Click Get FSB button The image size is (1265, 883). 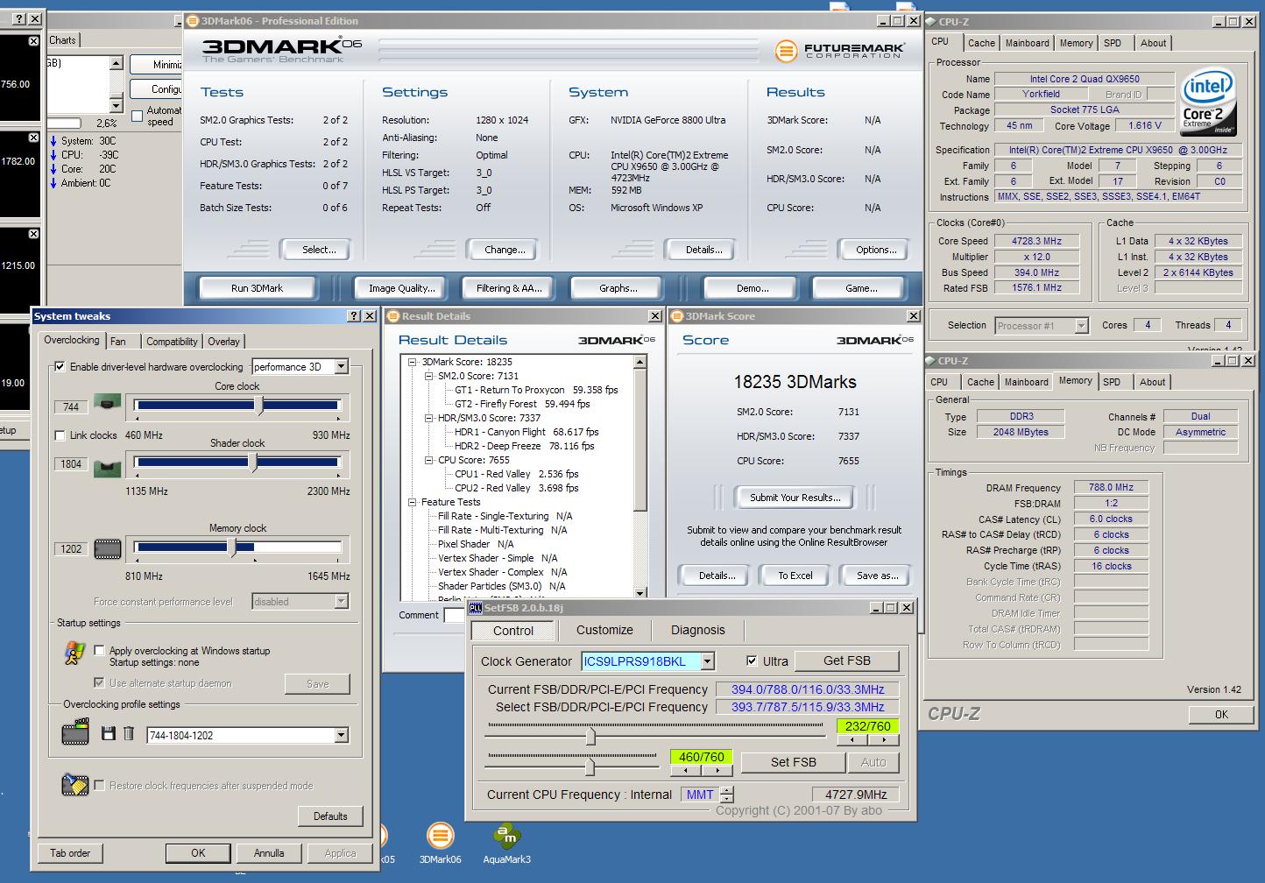point(847,660)
